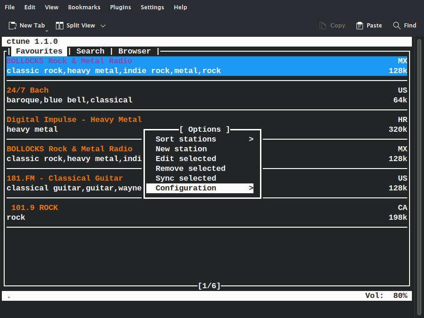Click the Paste button label
424x318 pixels.
coord(374,26)
